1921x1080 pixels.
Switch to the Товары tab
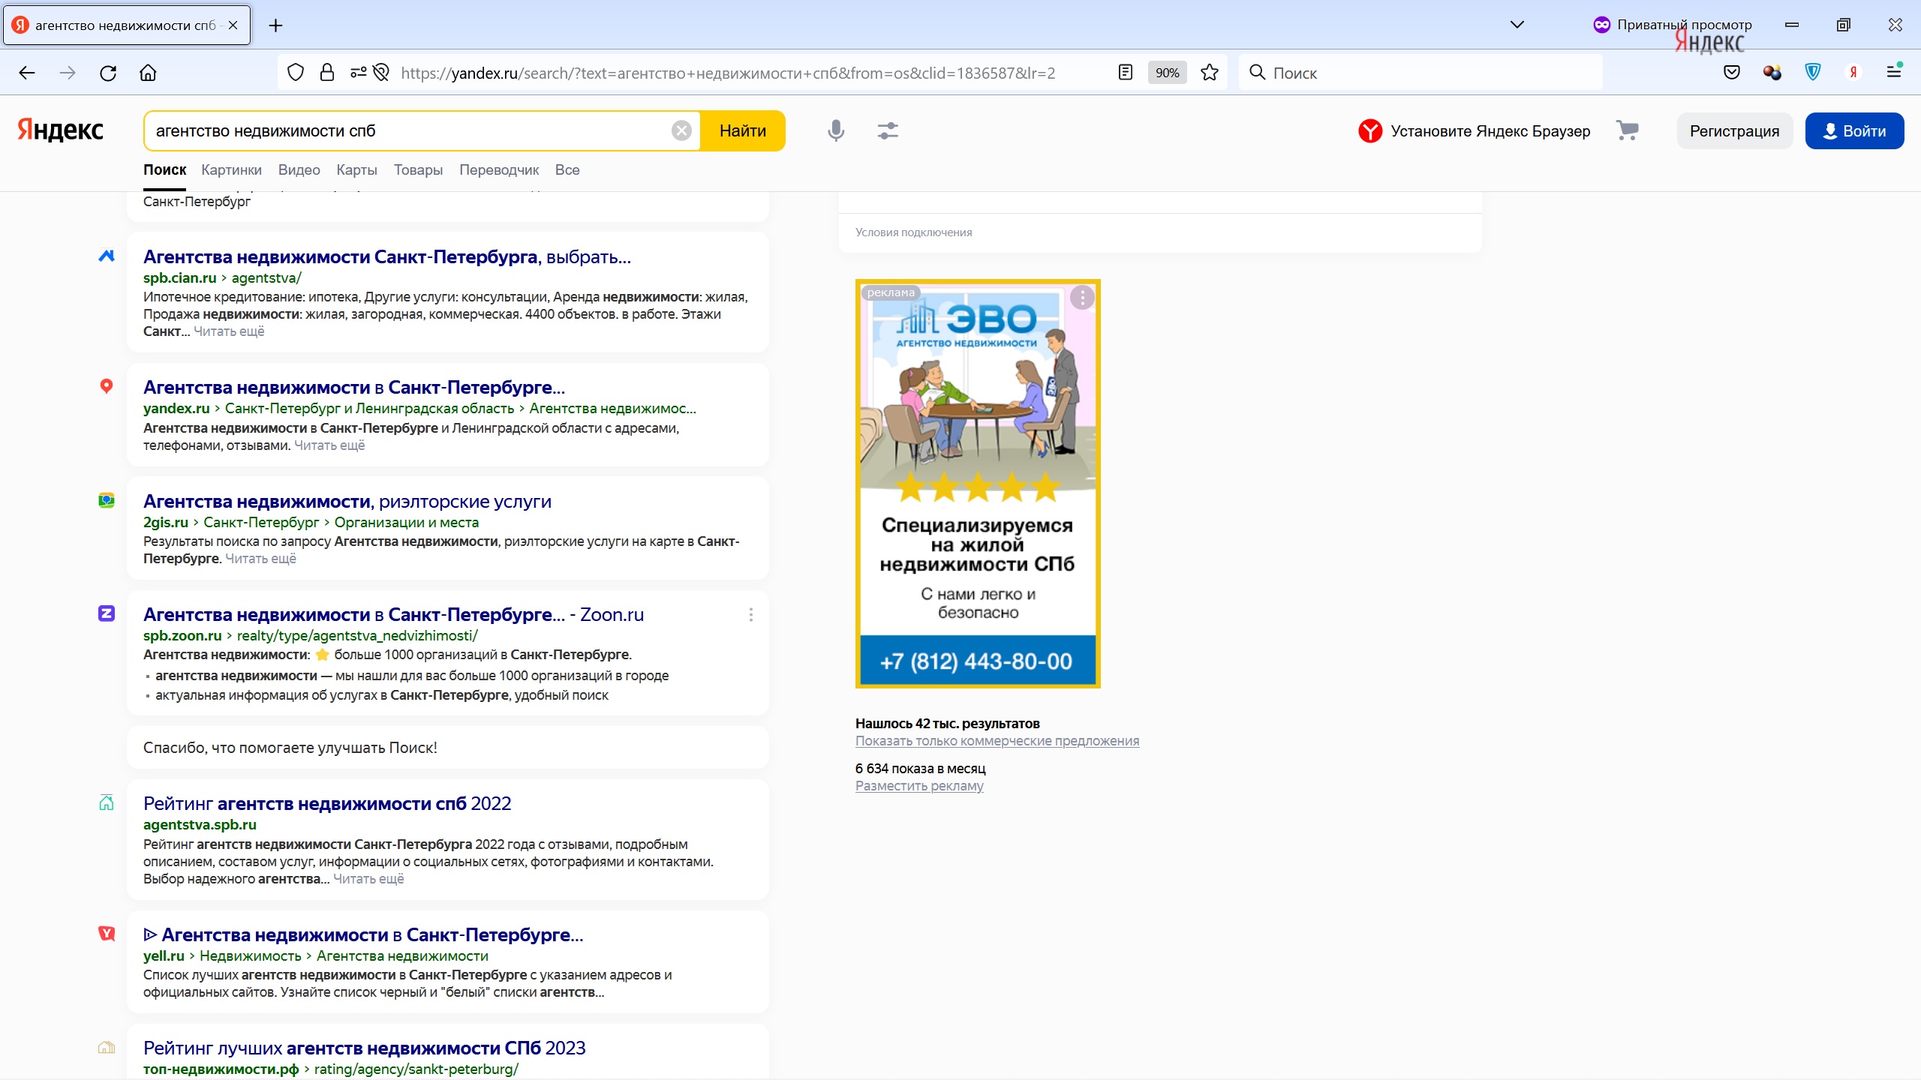418,170
